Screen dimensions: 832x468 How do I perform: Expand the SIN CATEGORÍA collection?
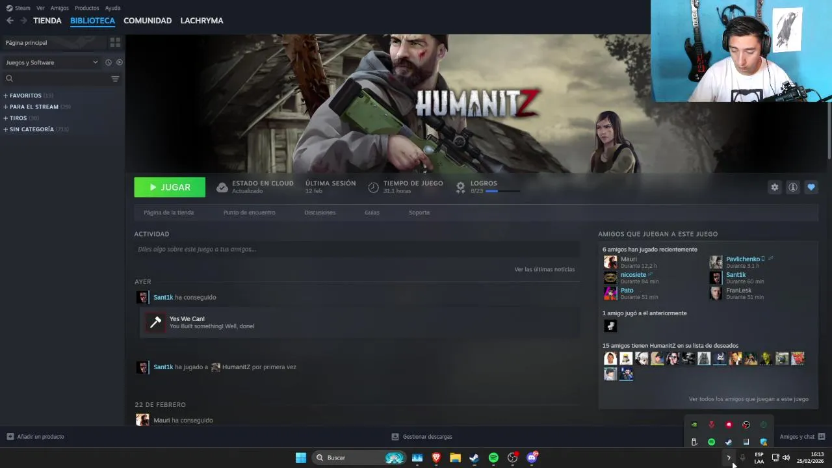36,129
